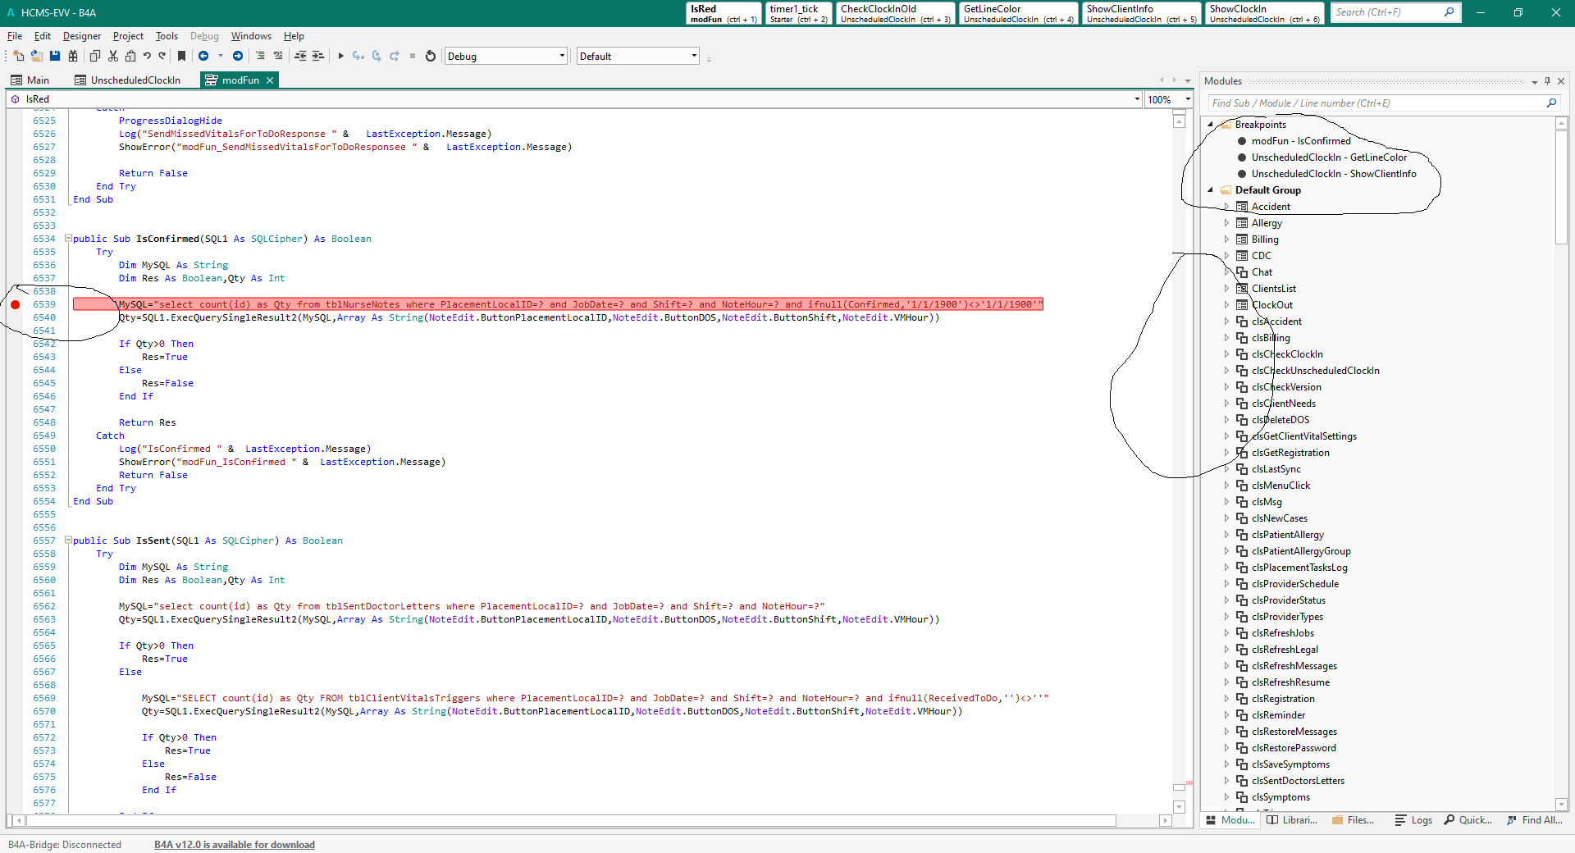Open the 100% zoom level dropdown
Image resolution: width=1575 pixels, height=853 pixels.
click(x=1187, y=99)
